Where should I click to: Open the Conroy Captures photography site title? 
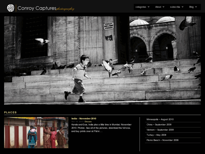(46, 8)
